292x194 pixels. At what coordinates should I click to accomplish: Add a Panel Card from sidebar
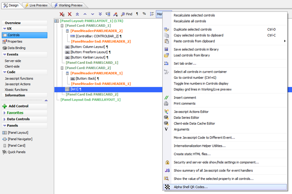14,145
